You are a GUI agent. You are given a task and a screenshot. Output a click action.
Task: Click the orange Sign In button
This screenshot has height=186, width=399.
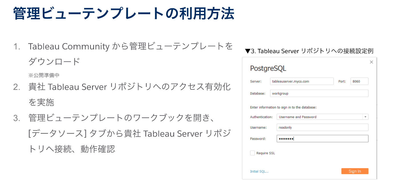tap(355, 171)
